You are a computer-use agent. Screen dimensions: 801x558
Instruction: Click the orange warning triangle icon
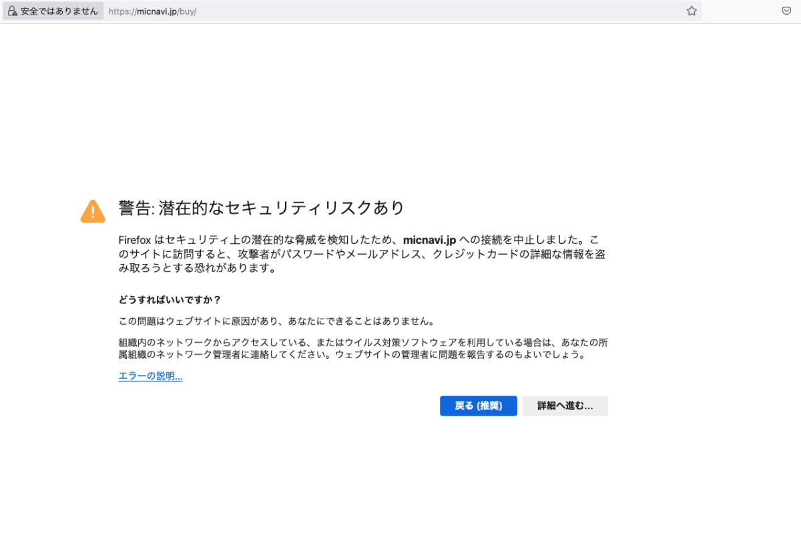[x=93, y=211]
